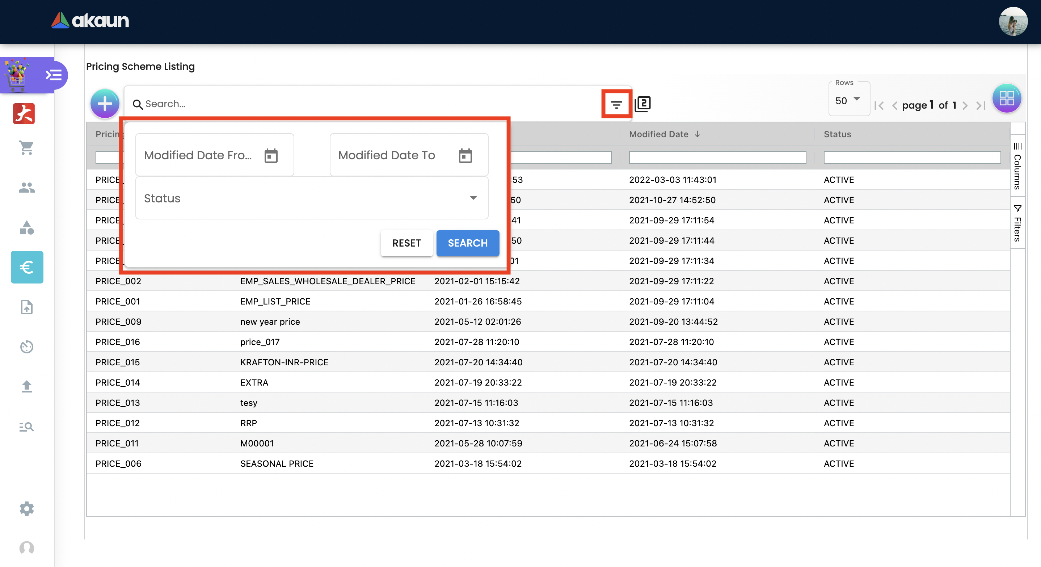Click the Search text field
1041x567 pixels.
pyautogui.click(x=364, y=104)
